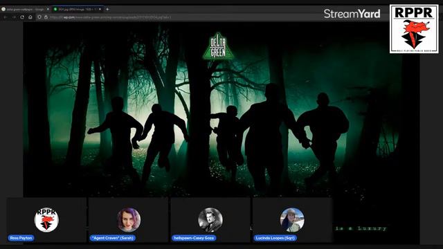The image size is (443, 249).
Task: Click the "Lucinda Loopes (Sqrl)" name label
Action: pyautogui.click(x=275, y=238)
